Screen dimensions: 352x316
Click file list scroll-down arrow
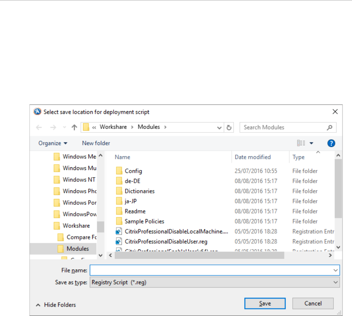click(x=338, y=247)
